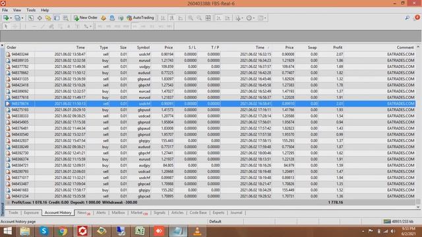Select the Crosshair tool in drawing toolbar

coord(15,26)
